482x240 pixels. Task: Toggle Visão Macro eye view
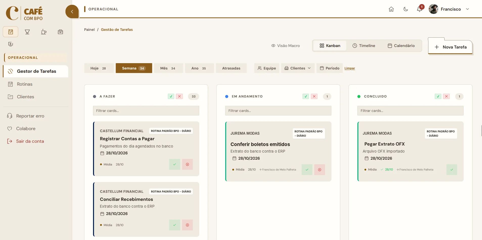pos(285,46)
